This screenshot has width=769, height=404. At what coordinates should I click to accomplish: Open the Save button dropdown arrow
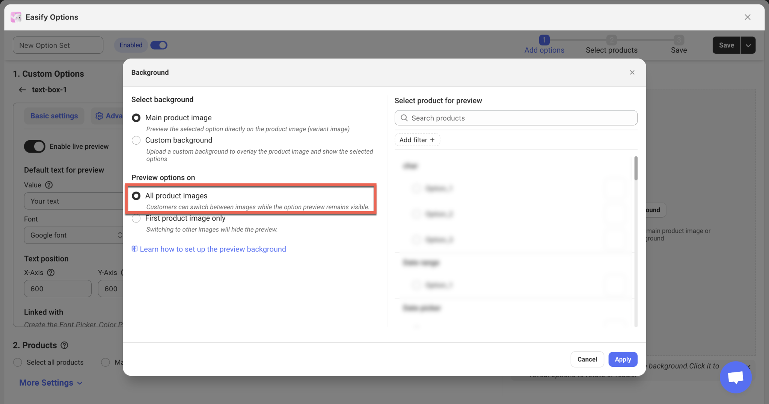coord(748,45)
